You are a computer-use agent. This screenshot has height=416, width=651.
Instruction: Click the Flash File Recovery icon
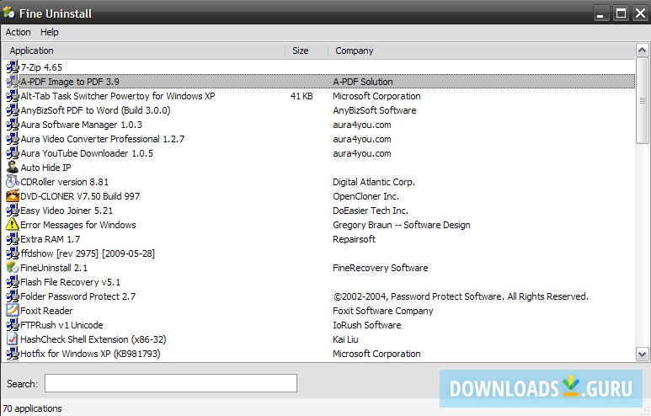(x=13, y=282)
